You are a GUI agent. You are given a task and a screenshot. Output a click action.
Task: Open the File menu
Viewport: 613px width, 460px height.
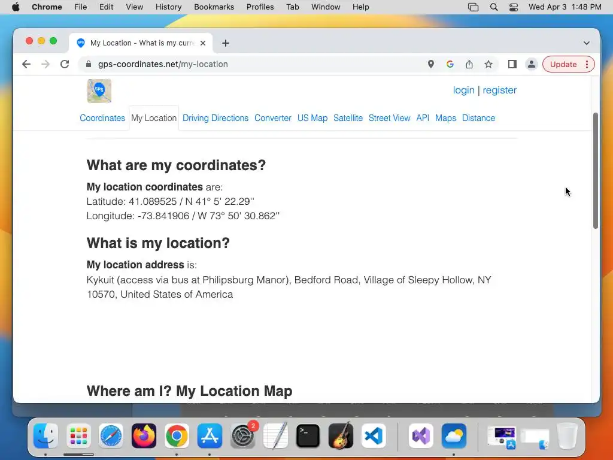tap(81, 7)
